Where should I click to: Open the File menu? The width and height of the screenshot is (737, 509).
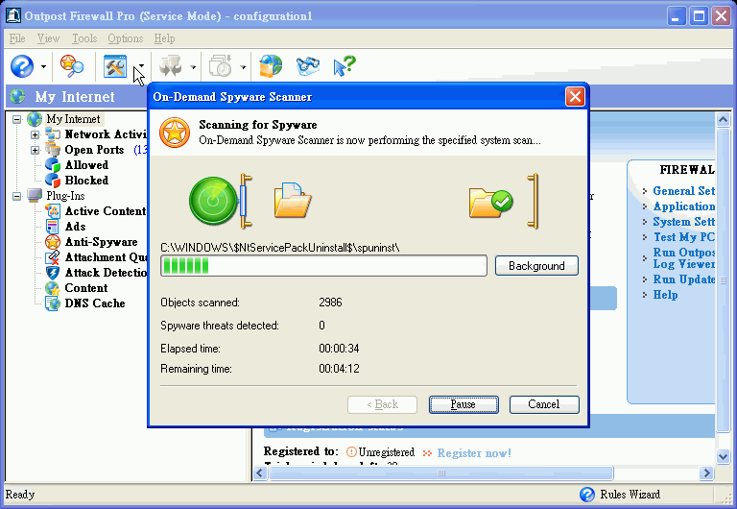click(x=17, y=38)
